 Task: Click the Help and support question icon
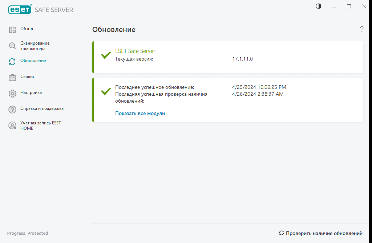click(12, 109)
